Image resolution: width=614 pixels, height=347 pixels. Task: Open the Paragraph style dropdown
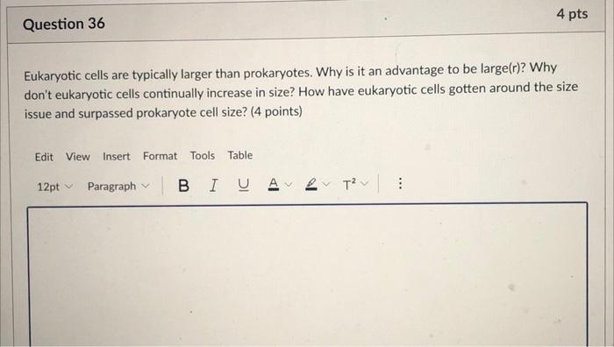tap(118, 187)
